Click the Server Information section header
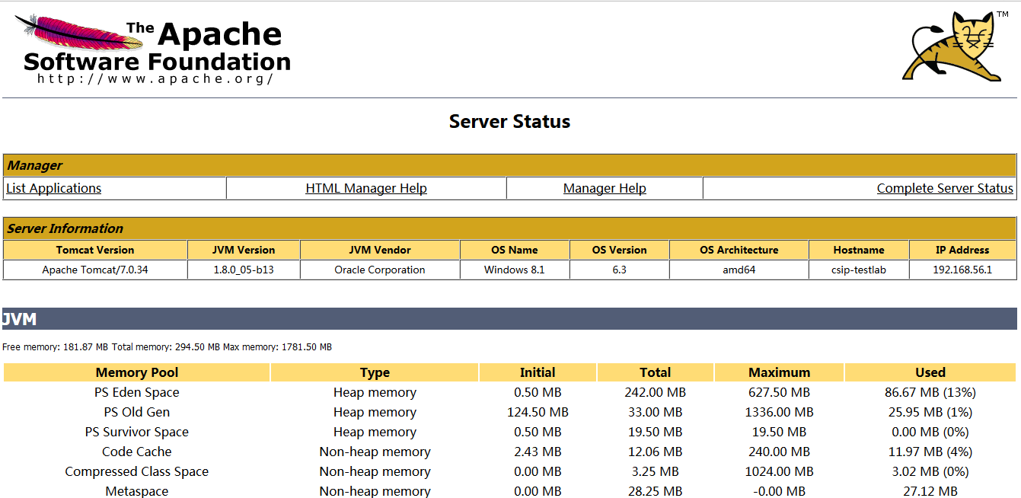This screenshot has height=498, width=1021. (65, 228)
